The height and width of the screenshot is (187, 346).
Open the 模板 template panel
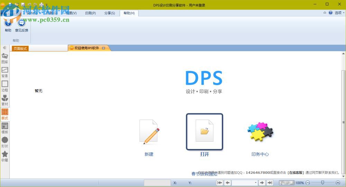[x=4, y=128]
